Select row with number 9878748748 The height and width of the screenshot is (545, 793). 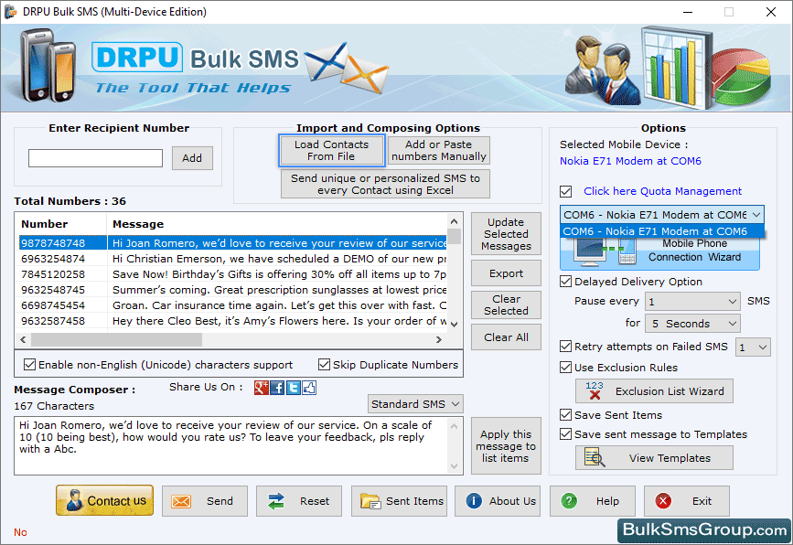coord(233,243)
